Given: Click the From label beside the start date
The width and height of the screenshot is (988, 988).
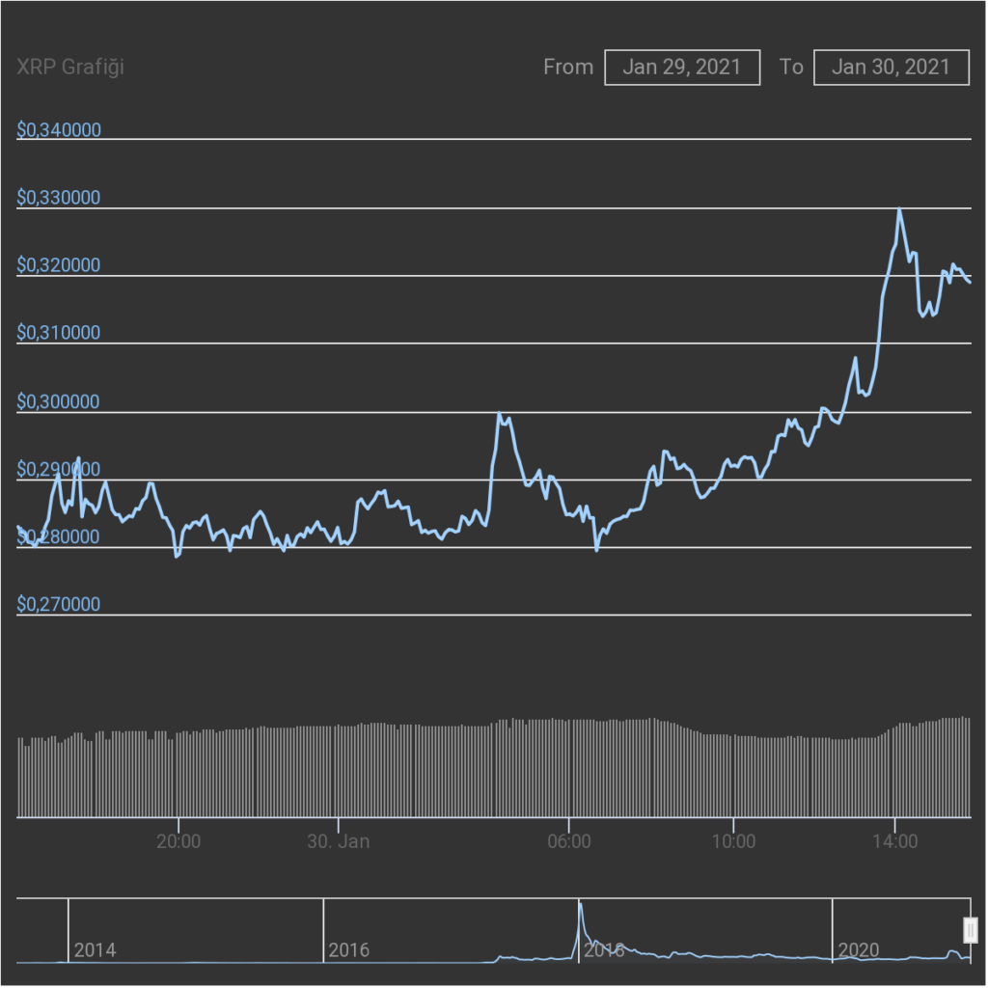Looking at the screenshot, I should (x=568, y=67).
